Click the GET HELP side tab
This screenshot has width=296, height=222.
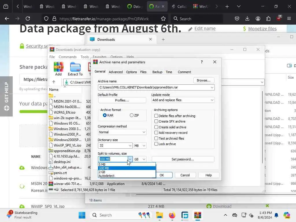6,96
